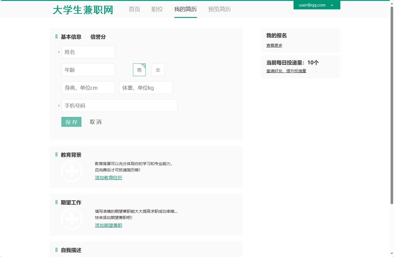Click the 保存 button to save basic info
Image resolution: width=394 pixels, height=257 pixels.
71,122
